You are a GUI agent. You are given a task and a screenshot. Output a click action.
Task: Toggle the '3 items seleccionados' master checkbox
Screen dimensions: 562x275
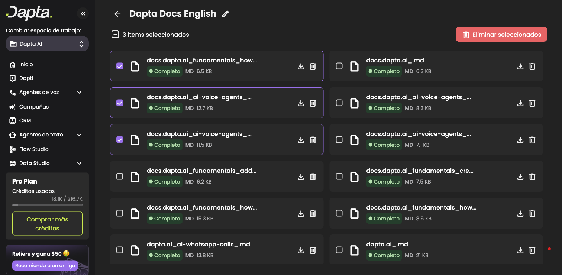click(x=115, y=35)
